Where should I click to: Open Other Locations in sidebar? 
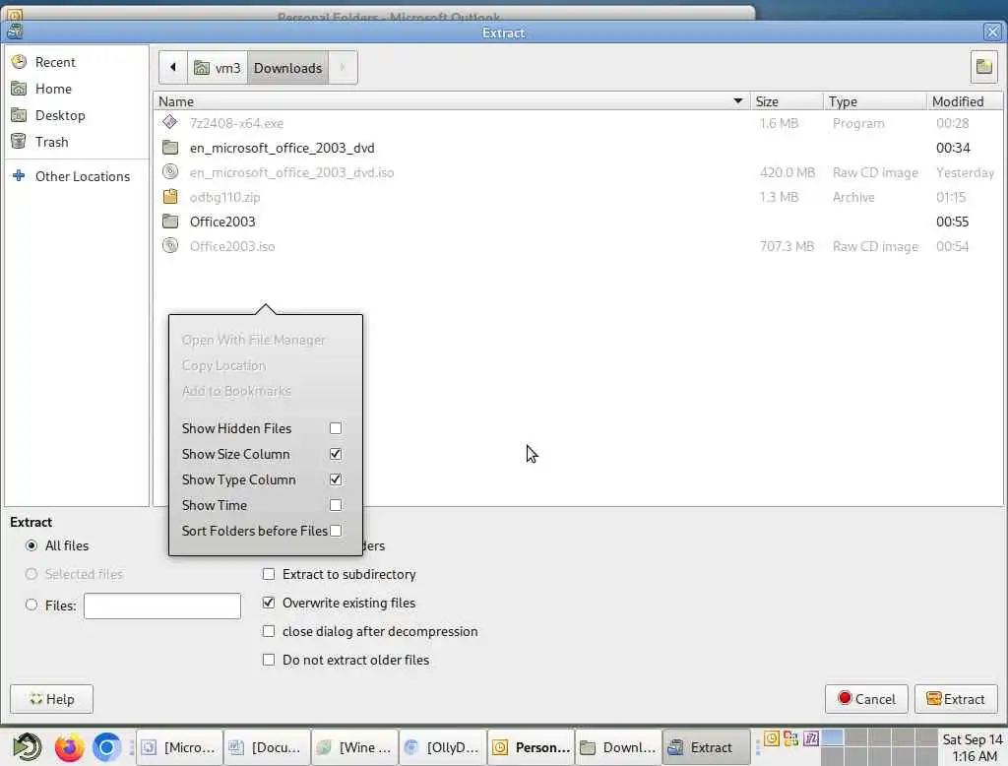coord(83,176)
